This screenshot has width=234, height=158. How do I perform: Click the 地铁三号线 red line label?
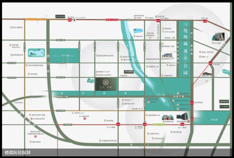pyautogui.click(x=112, y=20)
